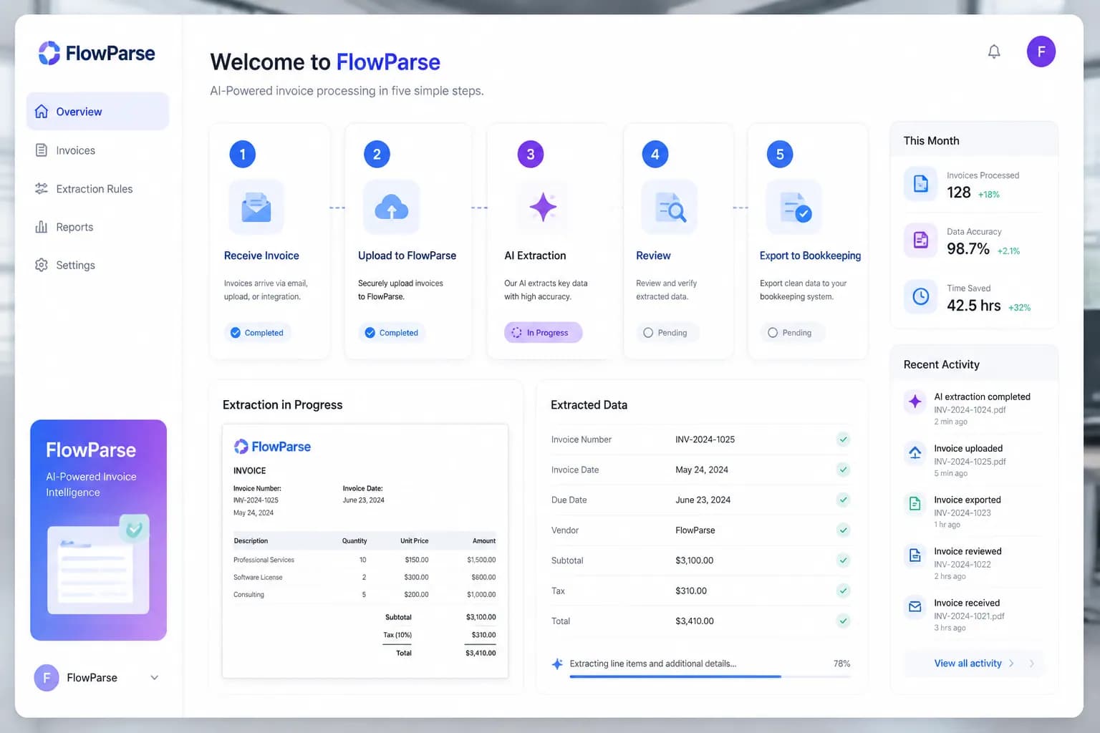Toggle the Vendor verified checkmark
The height and width of the screenshot is (733, 1100).
pos(843,530)
